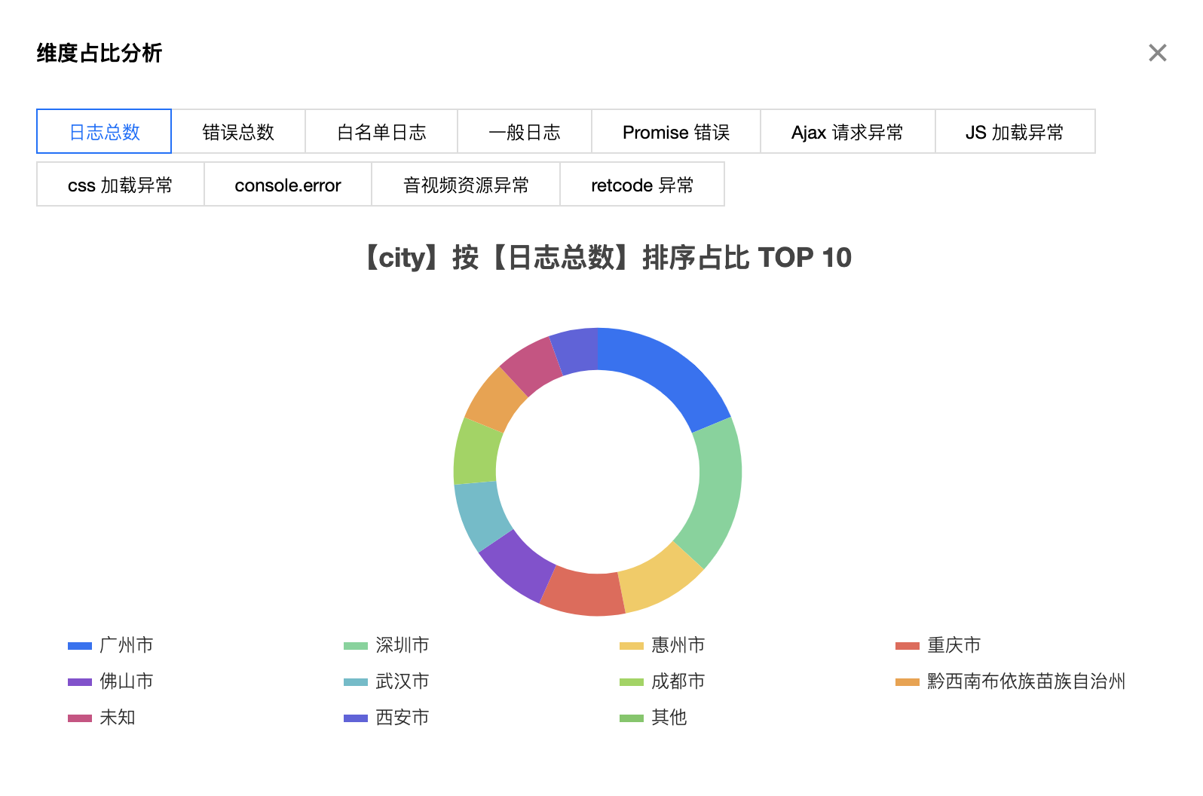Toggle the 黔西南布依族苗族自治州 legend swatch
This screenshot has height=796, width=1203.
tap(908, 682)
